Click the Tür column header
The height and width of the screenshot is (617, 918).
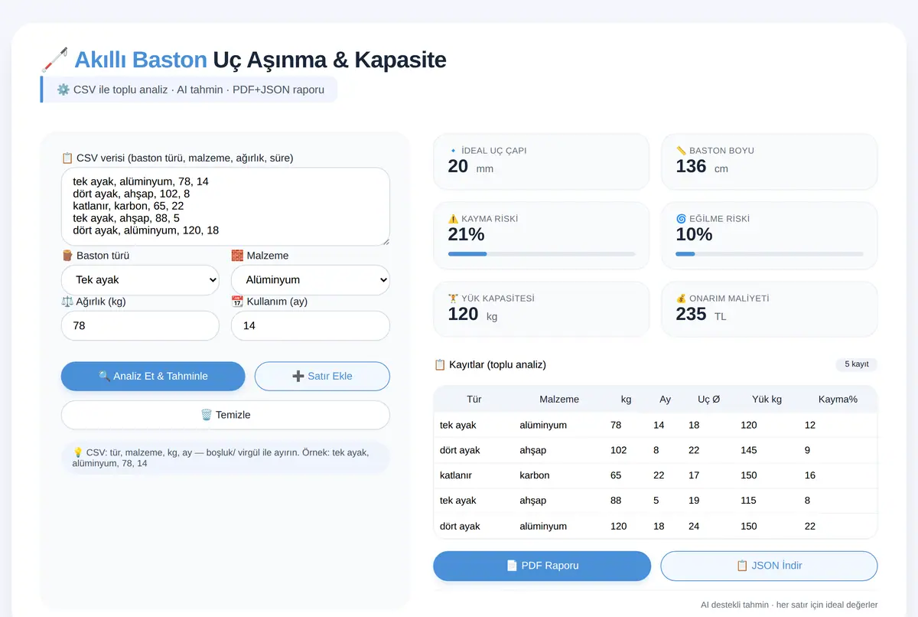(474, 399)
